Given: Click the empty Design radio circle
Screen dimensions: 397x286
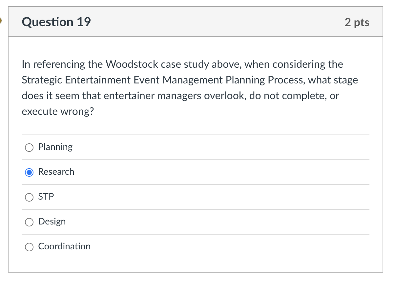Looking at the screenshot, I should pyautogui.click(x=29, y=222).
